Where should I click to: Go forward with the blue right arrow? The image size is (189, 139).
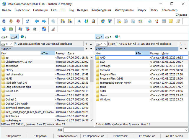coord(44,21)
